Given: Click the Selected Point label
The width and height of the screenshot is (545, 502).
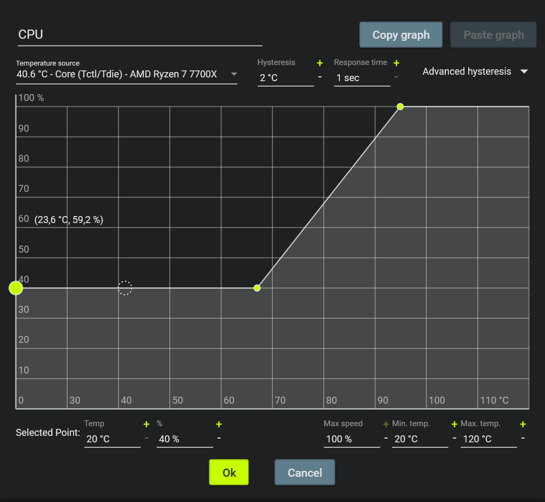Looking at the screenshot, I should coord(48,433).
